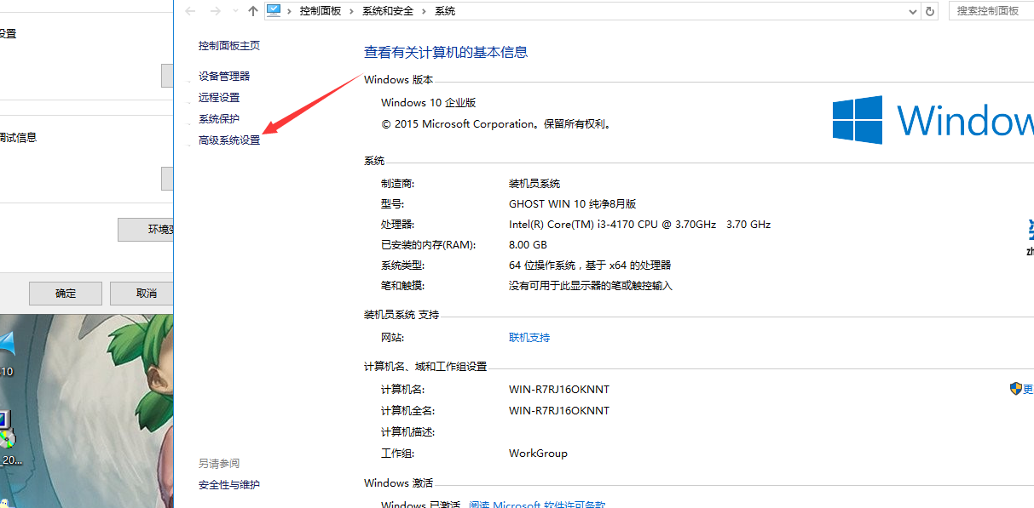Click the 64 位操作系统 system type value
1034x508 pixels.
[x=590, y=265]
